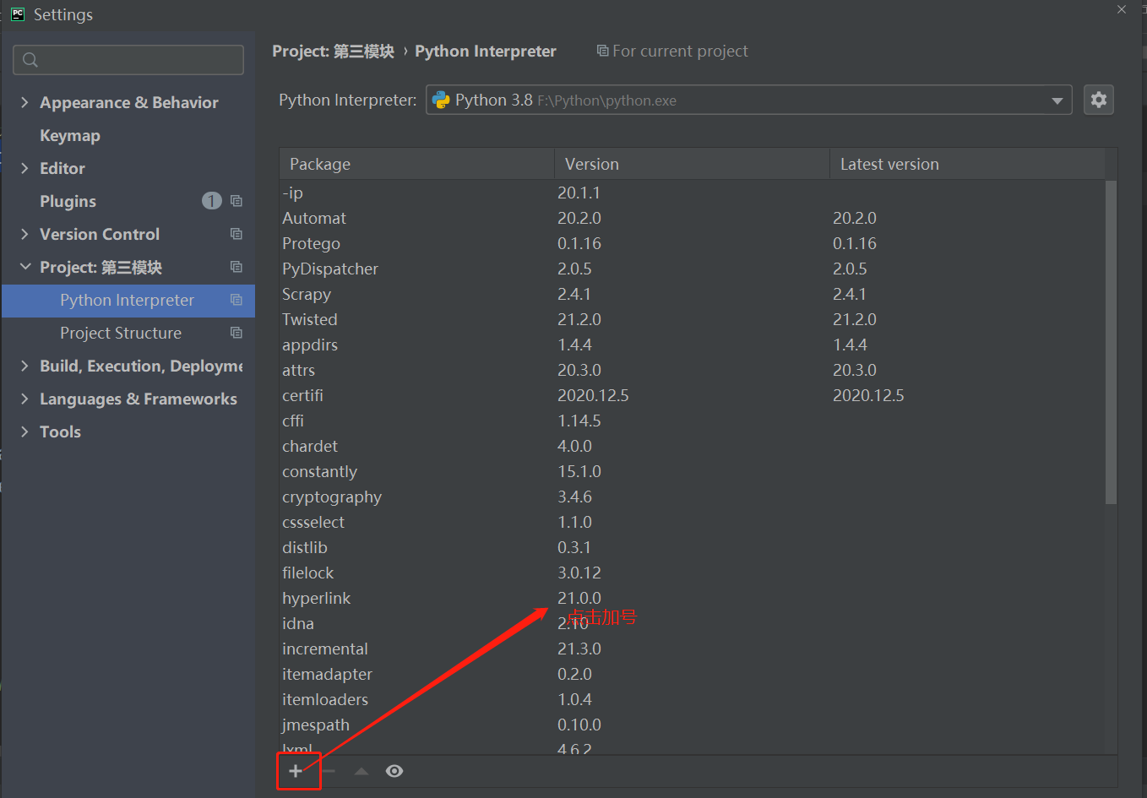Click the PyCharm logo in title bar
This screenshot has width=1147, height=798.
click(x=17, y=14)
